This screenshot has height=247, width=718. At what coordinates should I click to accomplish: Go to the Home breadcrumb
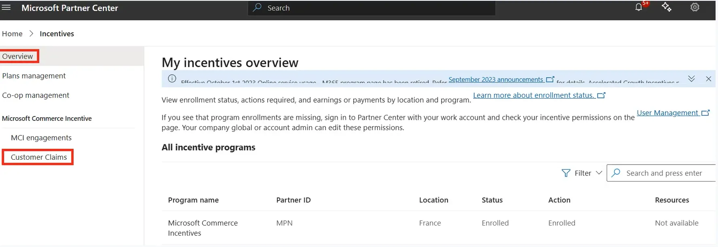coord(12,34)
